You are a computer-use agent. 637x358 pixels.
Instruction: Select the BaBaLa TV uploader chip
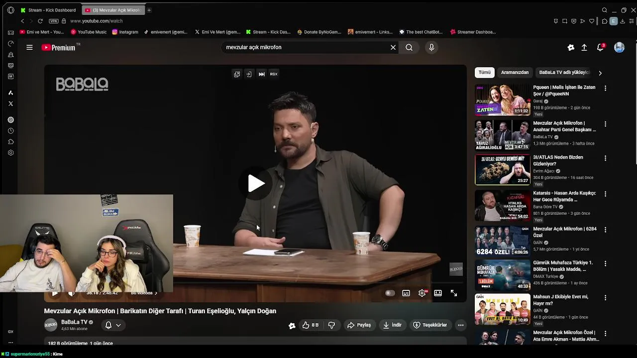pyautogui.click(x=564, y=73)
